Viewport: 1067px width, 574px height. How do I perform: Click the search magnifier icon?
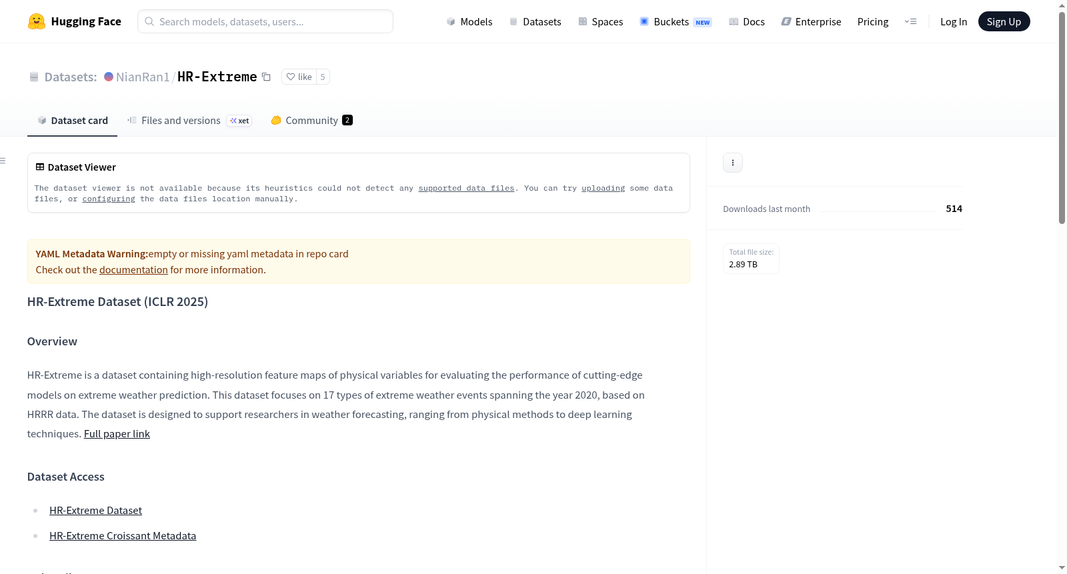click(x=149, y=21)
